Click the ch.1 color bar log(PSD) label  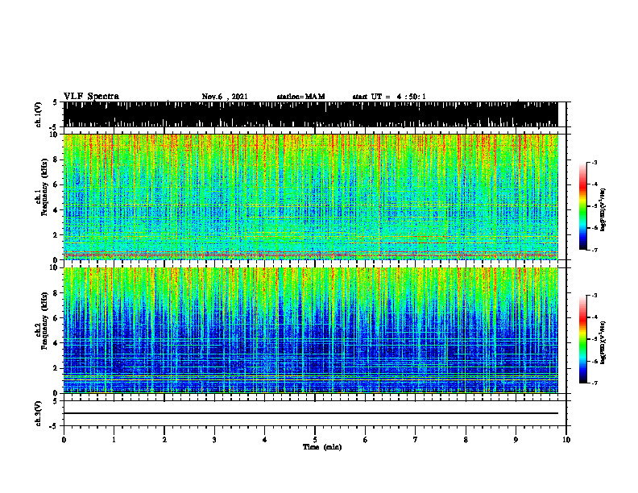(x=603, y=210)
